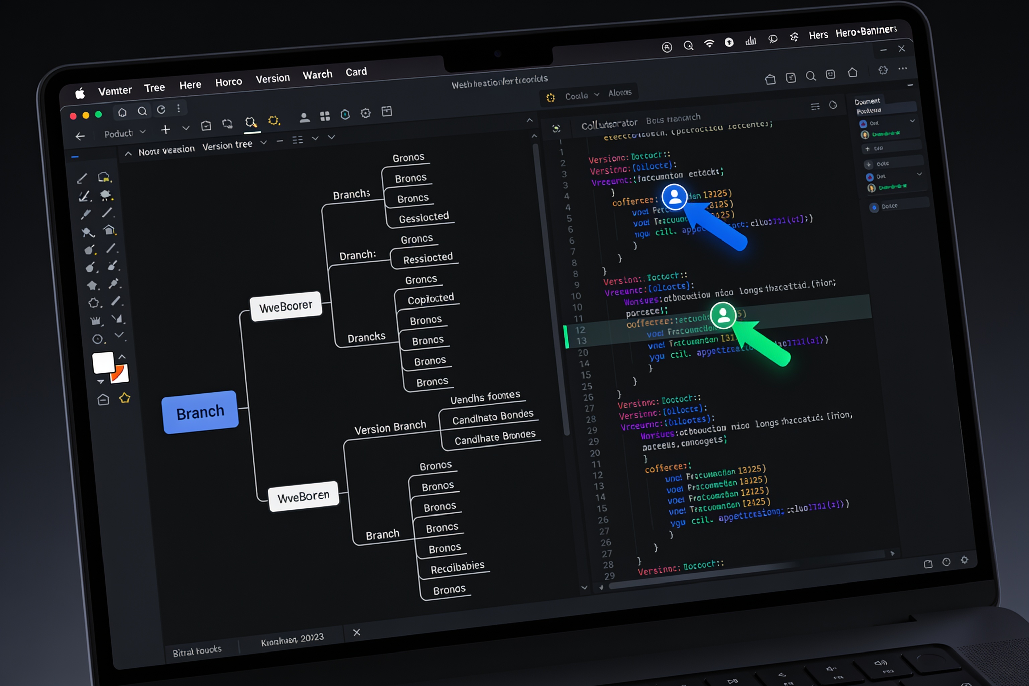The image size is (1029, 686).
Task: Click the person icon in toolbar
Action: tap(304, 117)
